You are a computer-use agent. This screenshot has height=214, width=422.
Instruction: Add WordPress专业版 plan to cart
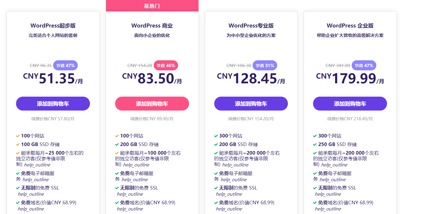click(x=251, y=104)
